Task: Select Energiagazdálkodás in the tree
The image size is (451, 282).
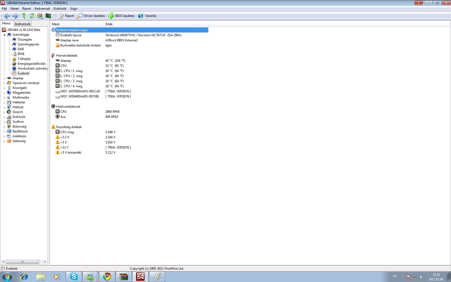Action: [32, 64]
